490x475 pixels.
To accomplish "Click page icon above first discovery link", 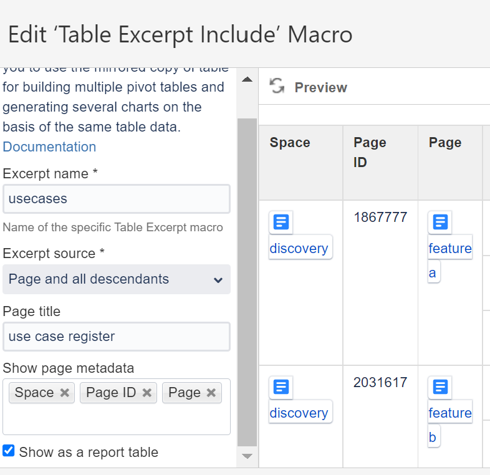I will 281,222.
